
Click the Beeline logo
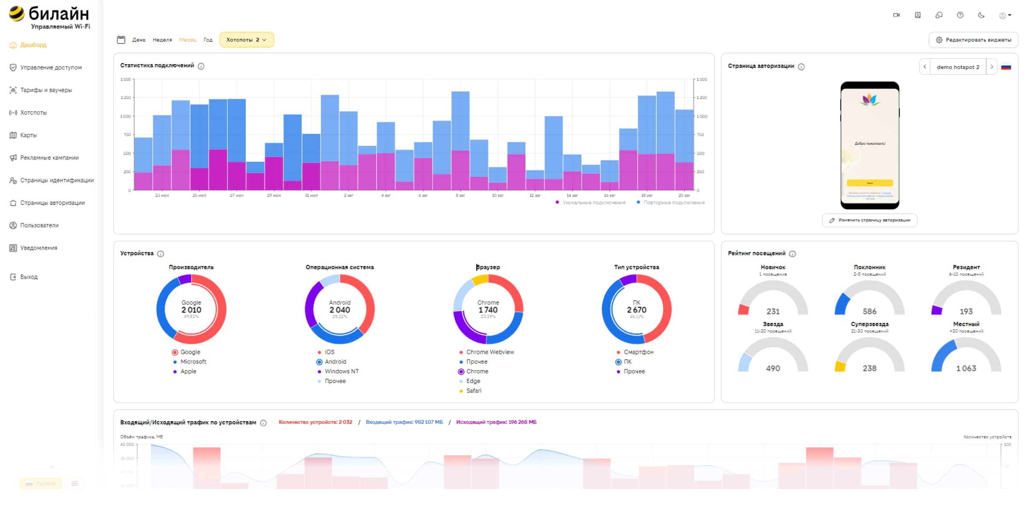[50, 17]
